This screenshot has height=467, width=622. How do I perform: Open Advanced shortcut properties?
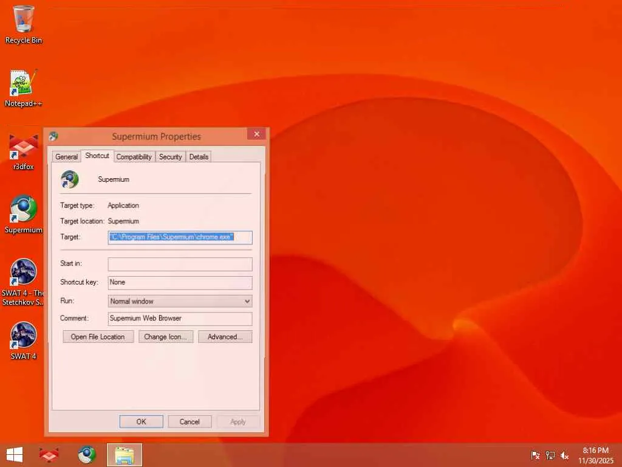pyautogui.click(x=225, y=337)
